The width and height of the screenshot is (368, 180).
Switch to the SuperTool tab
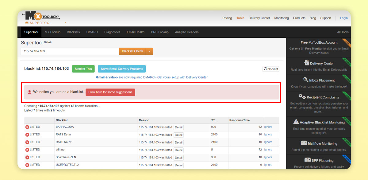(31, 32)
